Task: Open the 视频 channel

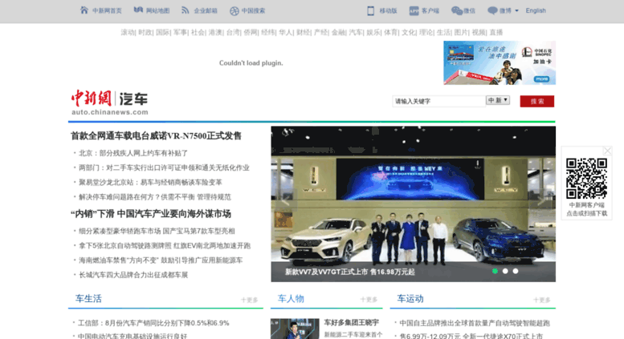Action: [479, 32]
